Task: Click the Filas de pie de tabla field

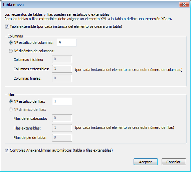Action: [x=62, y=138]
